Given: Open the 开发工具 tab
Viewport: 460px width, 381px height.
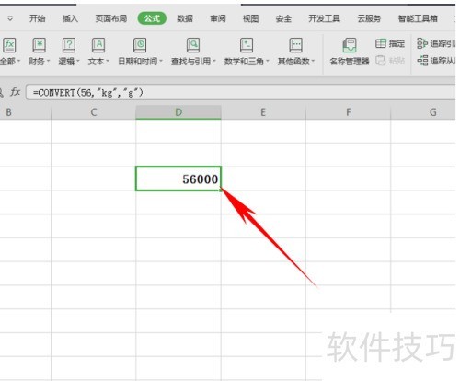Looking at the screenshot, I should [324, 18].
